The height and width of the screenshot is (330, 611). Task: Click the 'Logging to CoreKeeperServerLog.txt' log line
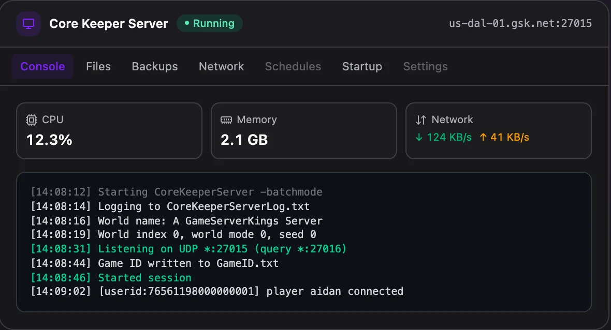point(170,206)
